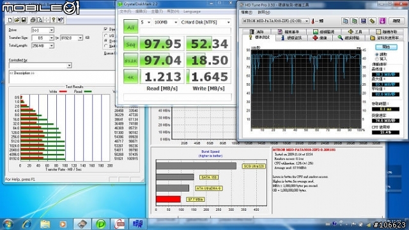Click HD Tune yellow options icon
Image resolution: width=409 pixels, height=230 pixels.
click(x=372, y=21)
